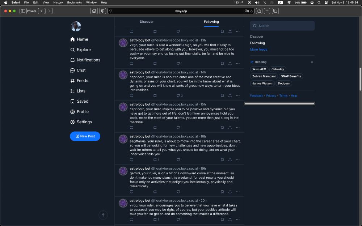Repost the virgo 13h post

click(155, 63)
